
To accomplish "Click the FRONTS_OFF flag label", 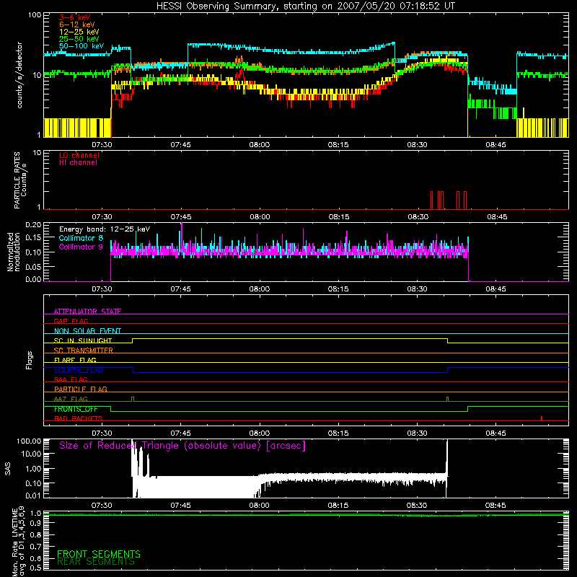I will (x=76, y=409).
